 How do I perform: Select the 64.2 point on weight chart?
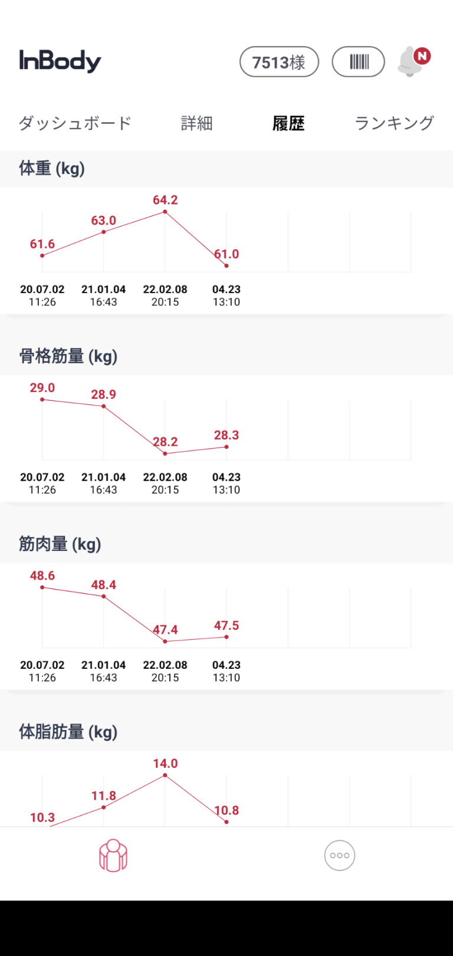pyautogui.click(x=165, y=212)
